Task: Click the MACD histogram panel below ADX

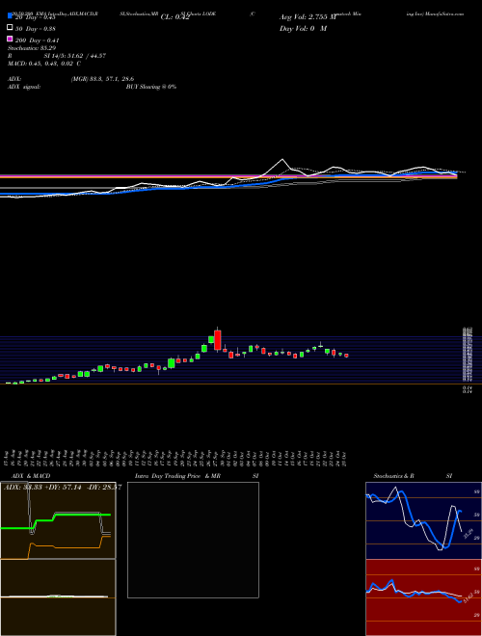Action: (x=58, y=597)
